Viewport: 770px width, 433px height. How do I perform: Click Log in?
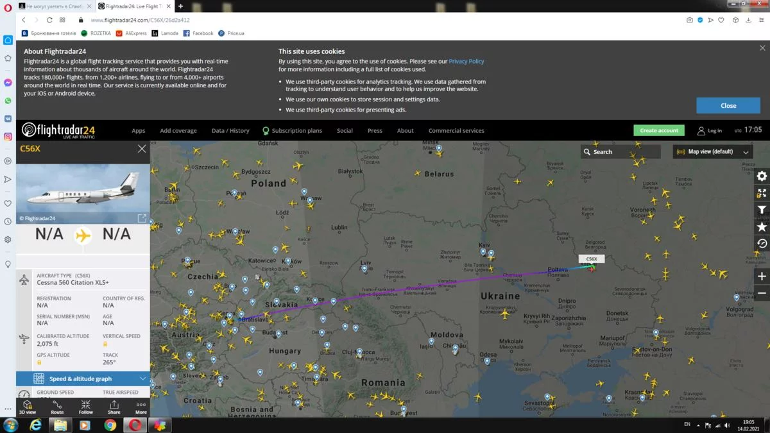[710, 131]
